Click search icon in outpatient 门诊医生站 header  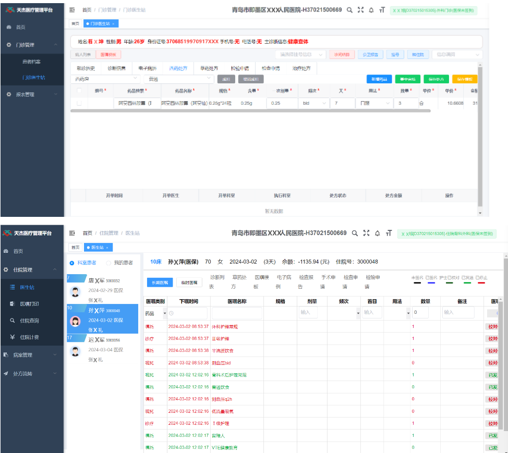(x=350, y=10)
